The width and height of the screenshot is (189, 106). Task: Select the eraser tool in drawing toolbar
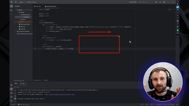click(x=178, y=27)
